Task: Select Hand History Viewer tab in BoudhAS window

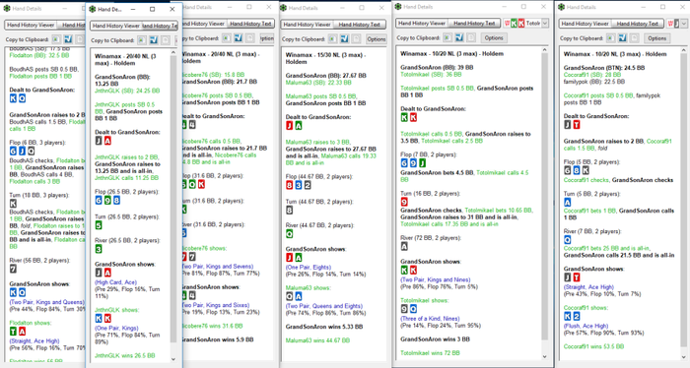Action: tap(31, 25)
